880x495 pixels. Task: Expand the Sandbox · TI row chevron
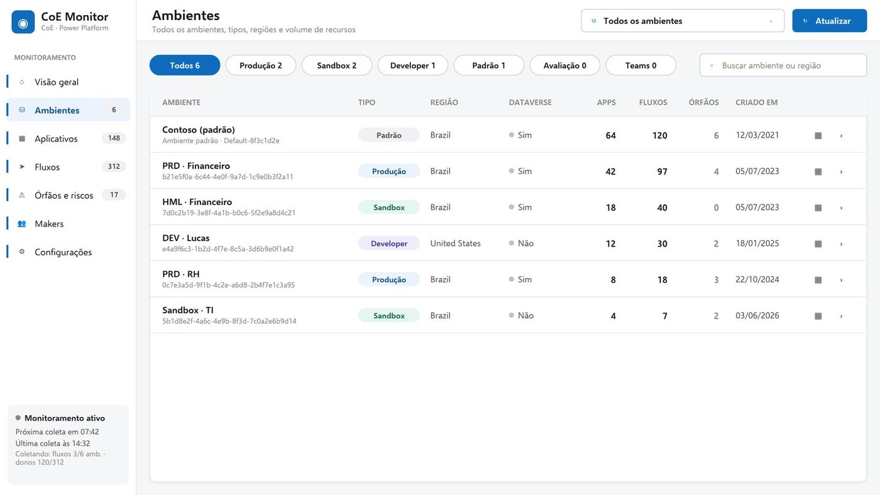pos(841,316)
